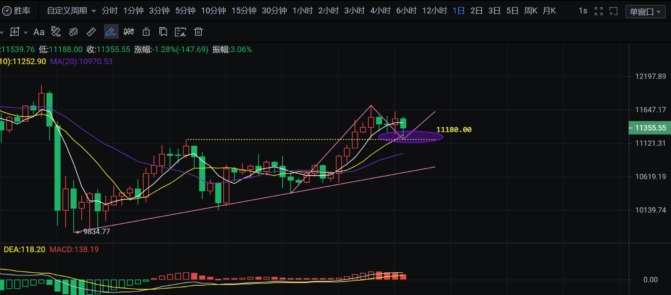Click the green 11355.55 current price tag
The height and width of the screenshot is (295, 671).
coord(650,128)
